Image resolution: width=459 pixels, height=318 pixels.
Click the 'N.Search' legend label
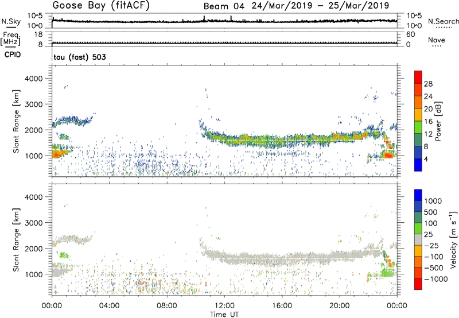[443, 21]
